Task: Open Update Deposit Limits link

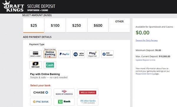Action: coord(145,60)
